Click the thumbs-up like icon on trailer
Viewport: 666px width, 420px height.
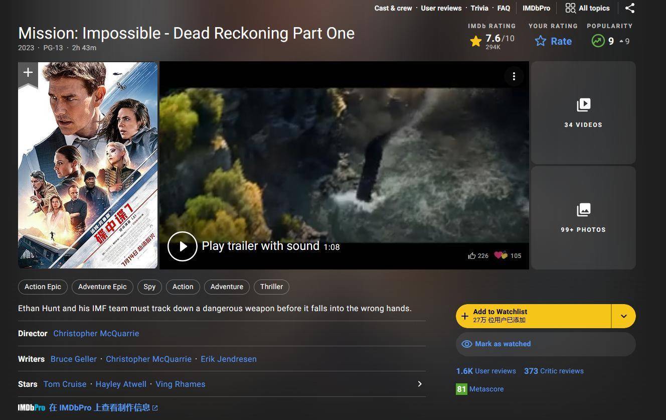point(471,256)
